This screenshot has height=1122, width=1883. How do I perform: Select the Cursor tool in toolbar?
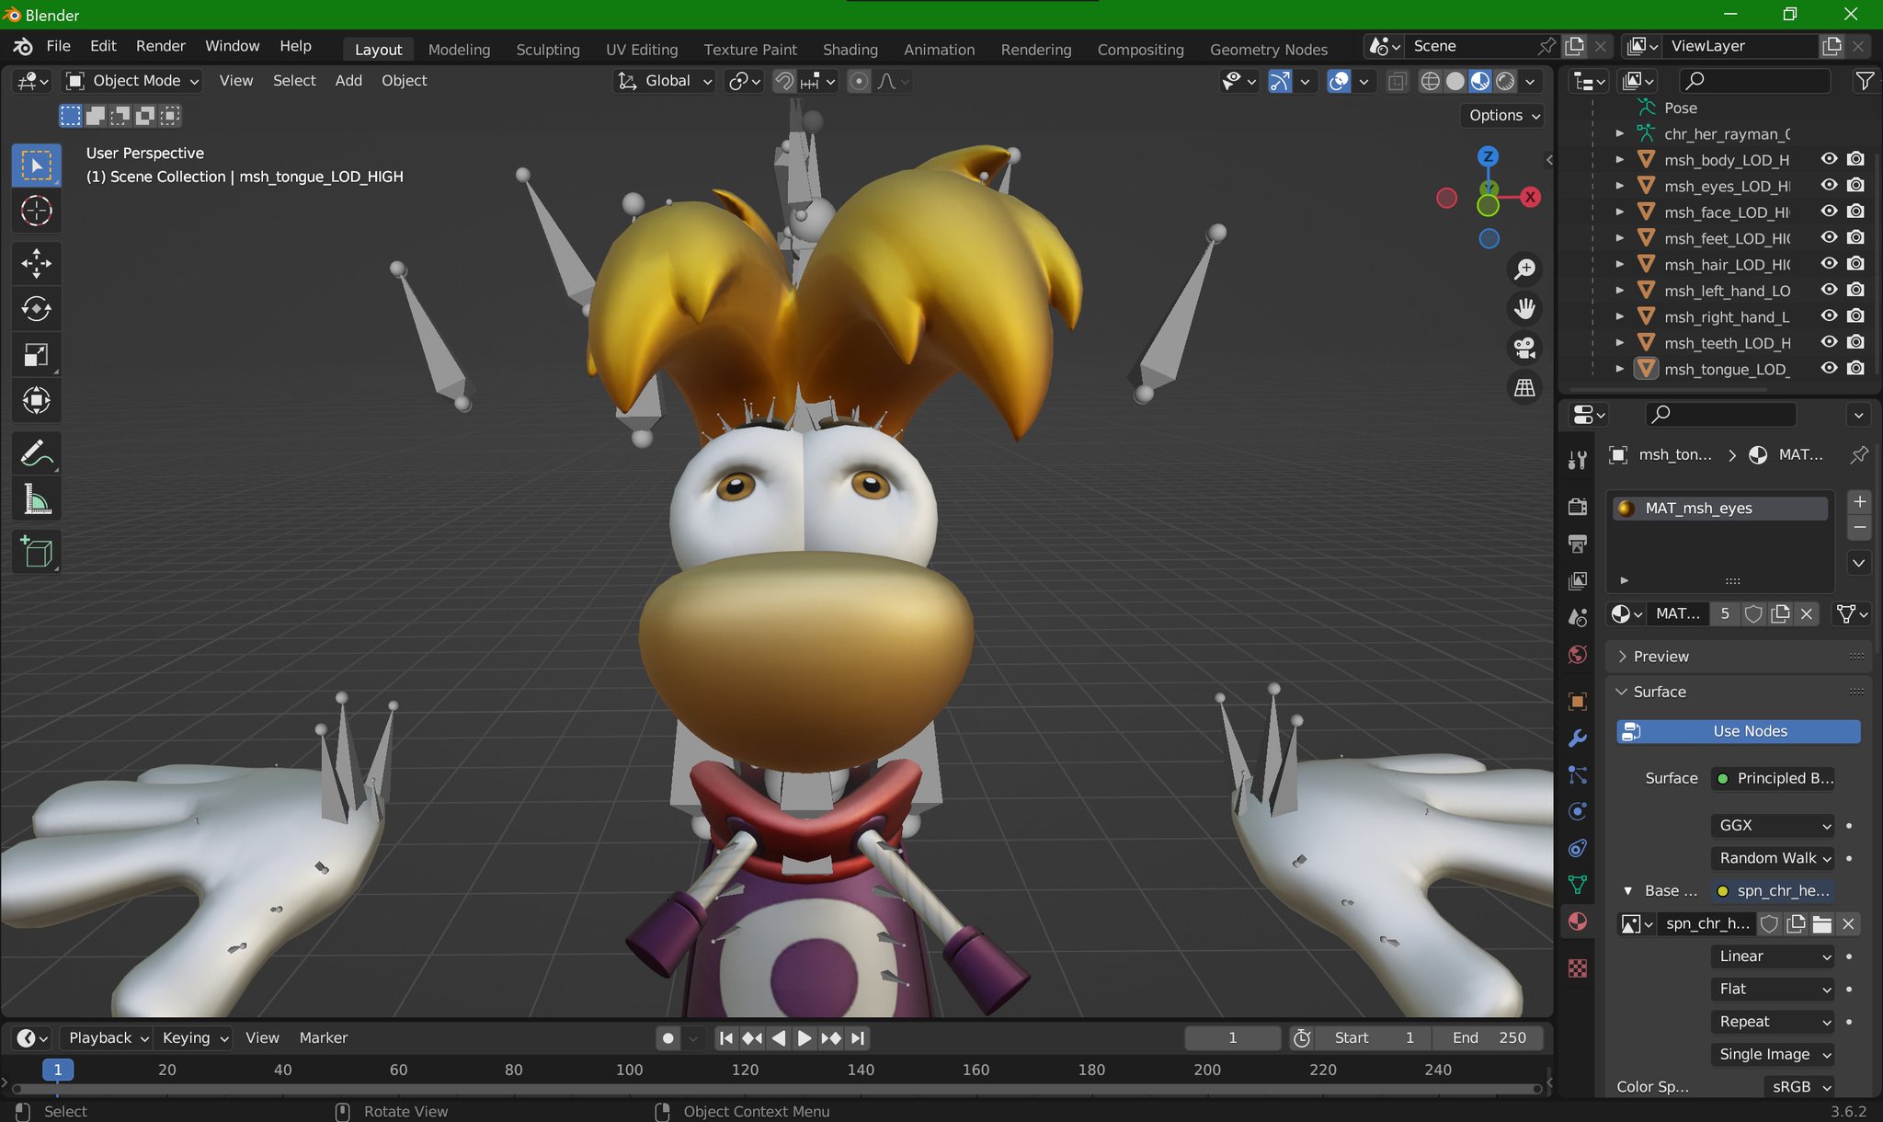tap(36, 211)
